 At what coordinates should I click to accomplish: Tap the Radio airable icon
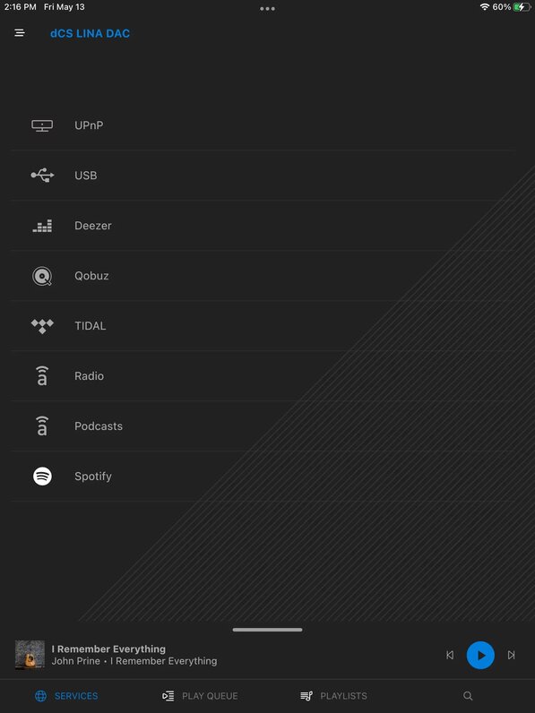42,375
